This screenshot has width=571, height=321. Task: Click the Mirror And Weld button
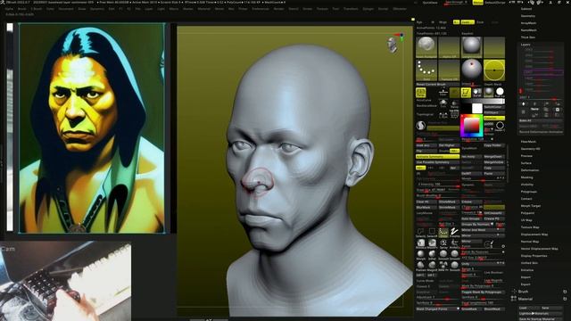point(483,230)
